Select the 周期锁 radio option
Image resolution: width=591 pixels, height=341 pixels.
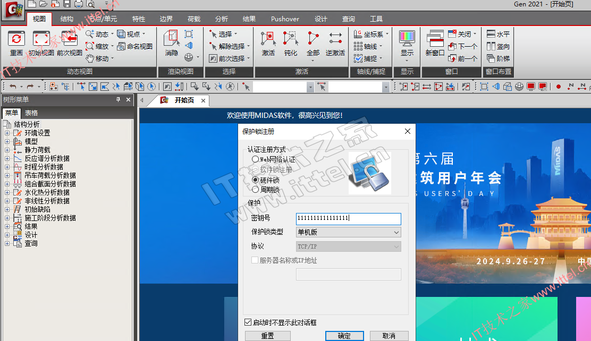pyautogui.click(x=255, y=190)
